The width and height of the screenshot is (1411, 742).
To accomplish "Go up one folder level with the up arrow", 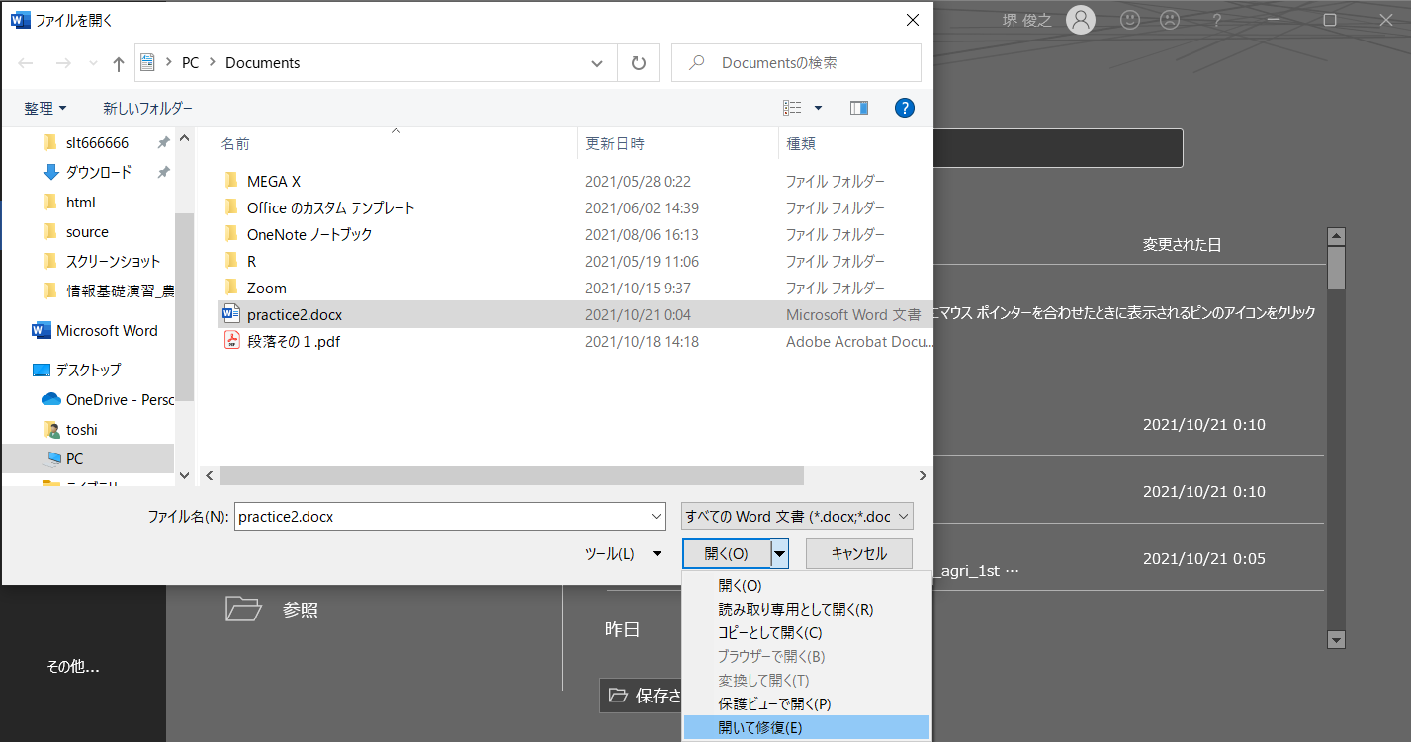I will [119, 63].
